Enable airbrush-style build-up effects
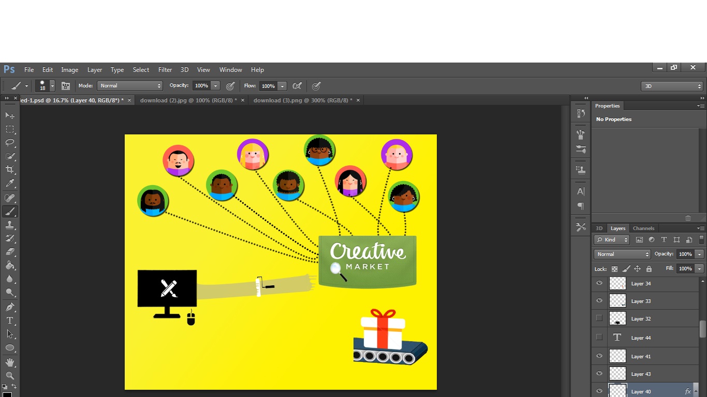Viewport: 707px width, 397px height. pyautogui.click(x=297, y=86)
